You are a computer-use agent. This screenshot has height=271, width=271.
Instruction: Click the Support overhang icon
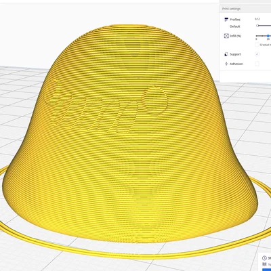click(226, 54)
